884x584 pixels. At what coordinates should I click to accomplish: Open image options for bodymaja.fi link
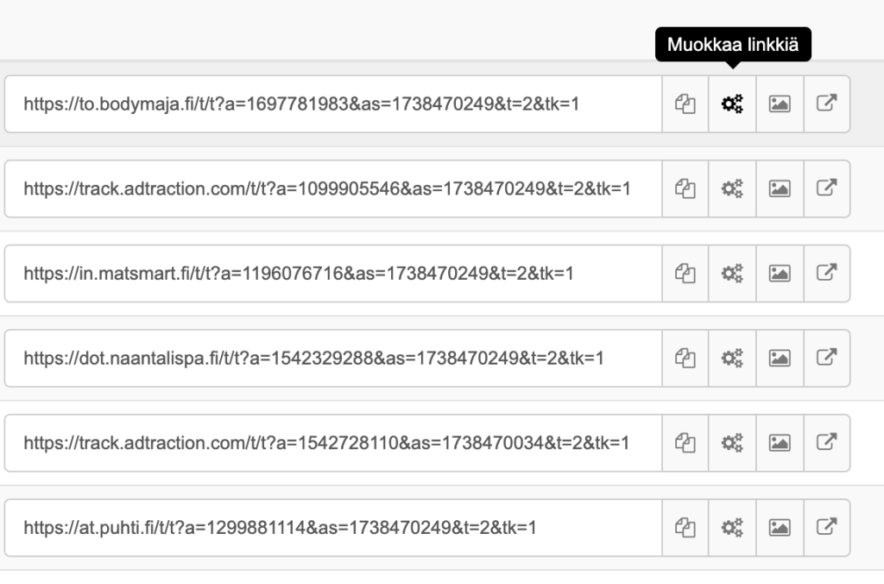click(x=780, y=105)
